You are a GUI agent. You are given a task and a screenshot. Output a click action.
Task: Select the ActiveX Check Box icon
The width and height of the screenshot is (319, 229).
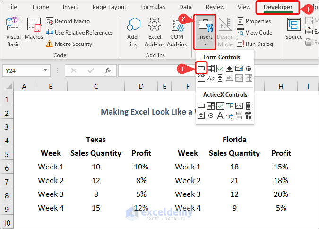pos(220,106)
